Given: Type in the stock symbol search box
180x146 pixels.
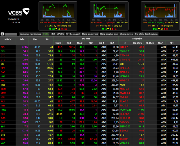Looking at the screenshot, I should tap(11, 34).
